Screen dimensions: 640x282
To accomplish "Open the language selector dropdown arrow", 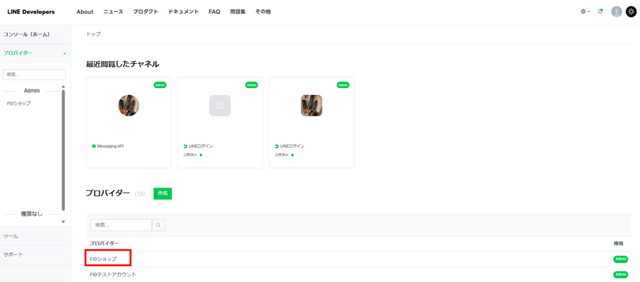I will [x=589, y=12].
